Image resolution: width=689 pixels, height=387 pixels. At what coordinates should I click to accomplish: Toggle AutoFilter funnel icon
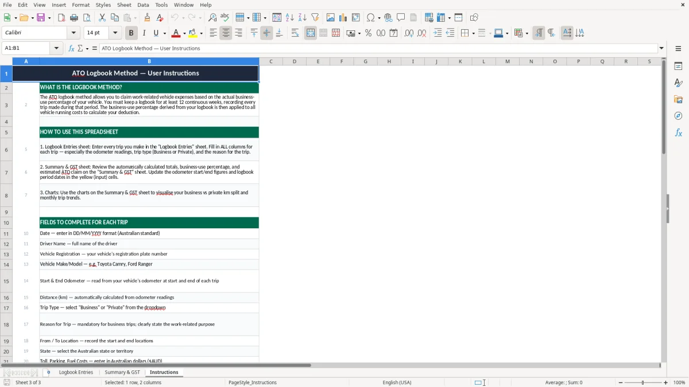[315, 18]
